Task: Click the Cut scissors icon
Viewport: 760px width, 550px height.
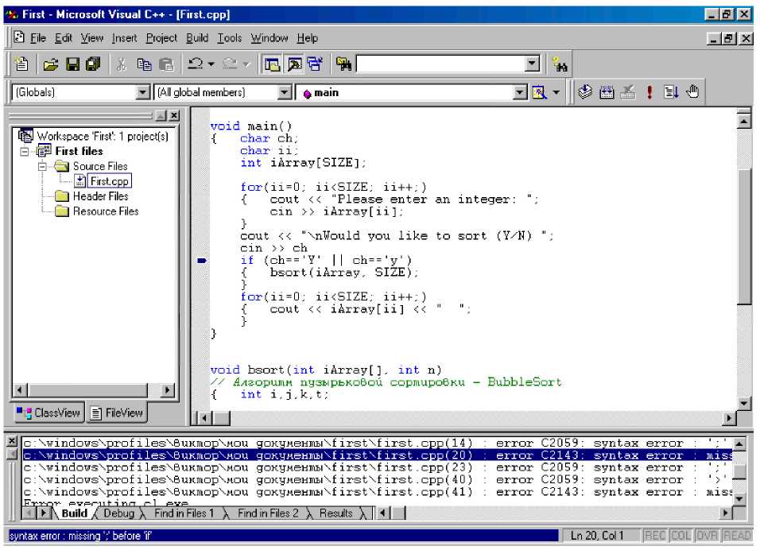Action: [x=121, y=64]
